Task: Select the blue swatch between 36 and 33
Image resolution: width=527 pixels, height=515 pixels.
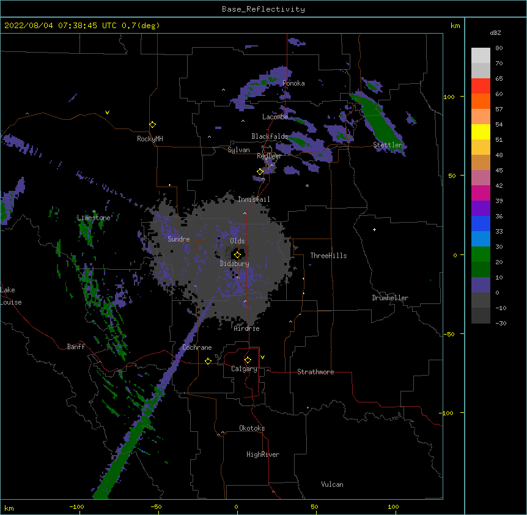Action: [x=481, y=224]
